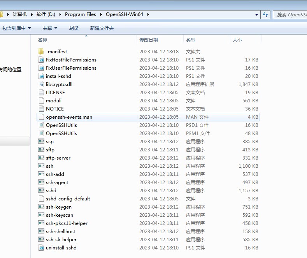Select the 应用程序扩展 type cell
Screen dimensions: 307x258
200,84
